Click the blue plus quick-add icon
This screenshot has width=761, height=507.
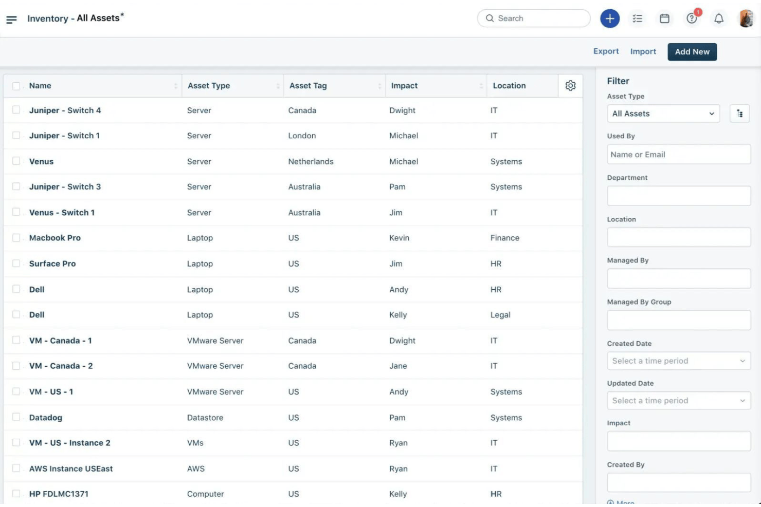(x=610, y=18)
